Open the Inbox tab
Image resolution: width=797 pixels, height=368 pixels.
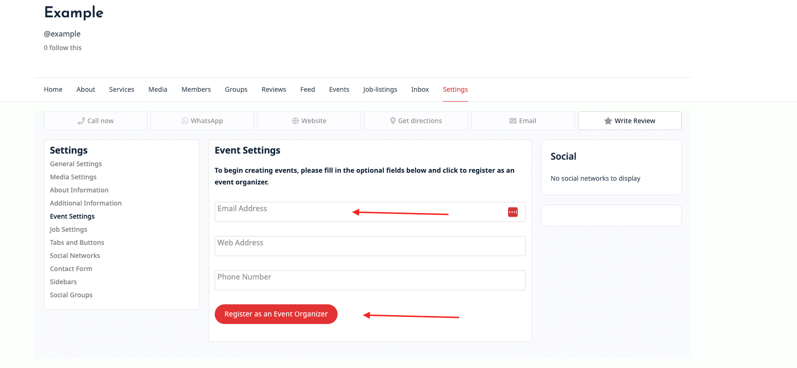pyautogui.click(x=420, y=89)
